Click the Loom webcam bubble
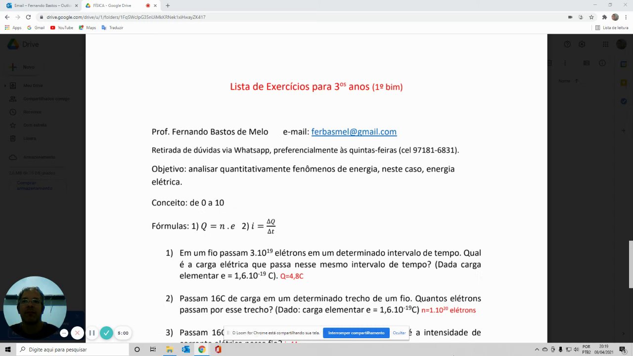 click(x=35, y=307)
